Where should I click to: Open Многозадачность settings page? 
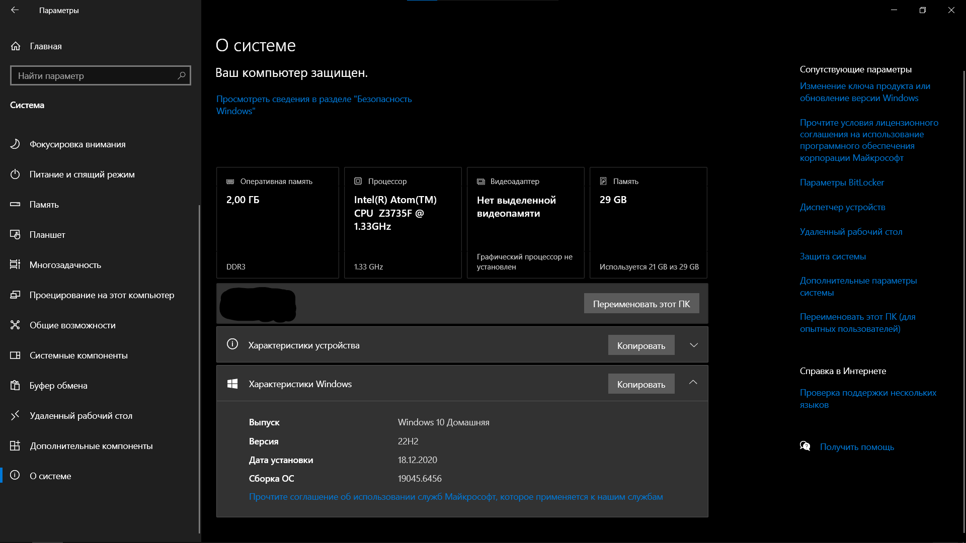coord(65,265)
